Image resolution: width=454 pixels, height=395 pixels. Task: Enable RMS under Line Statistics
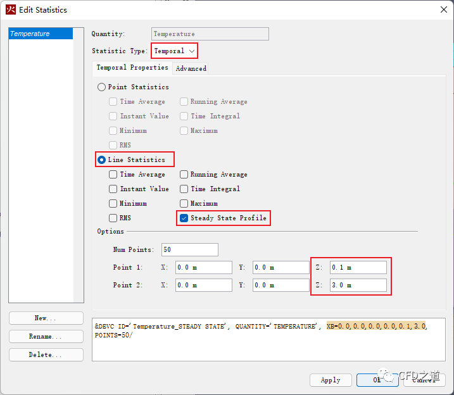(113, 218)
